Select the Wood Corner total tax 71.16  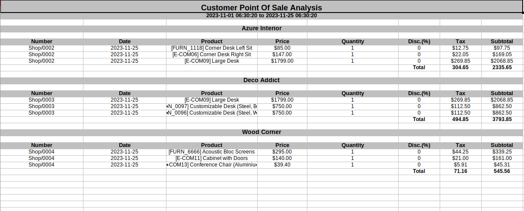pyautogui.click(x=460, y=171)
